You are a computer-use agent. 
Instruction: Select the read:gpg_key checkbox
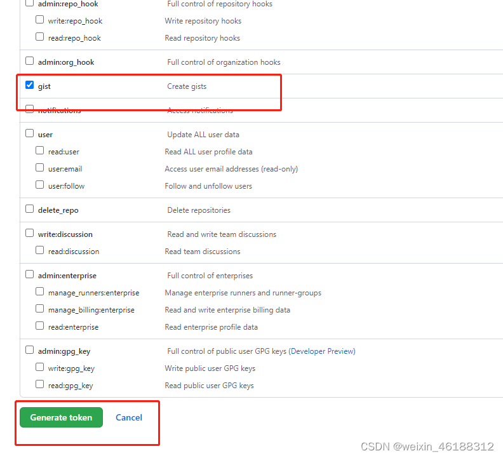click(x=40, y=384)
